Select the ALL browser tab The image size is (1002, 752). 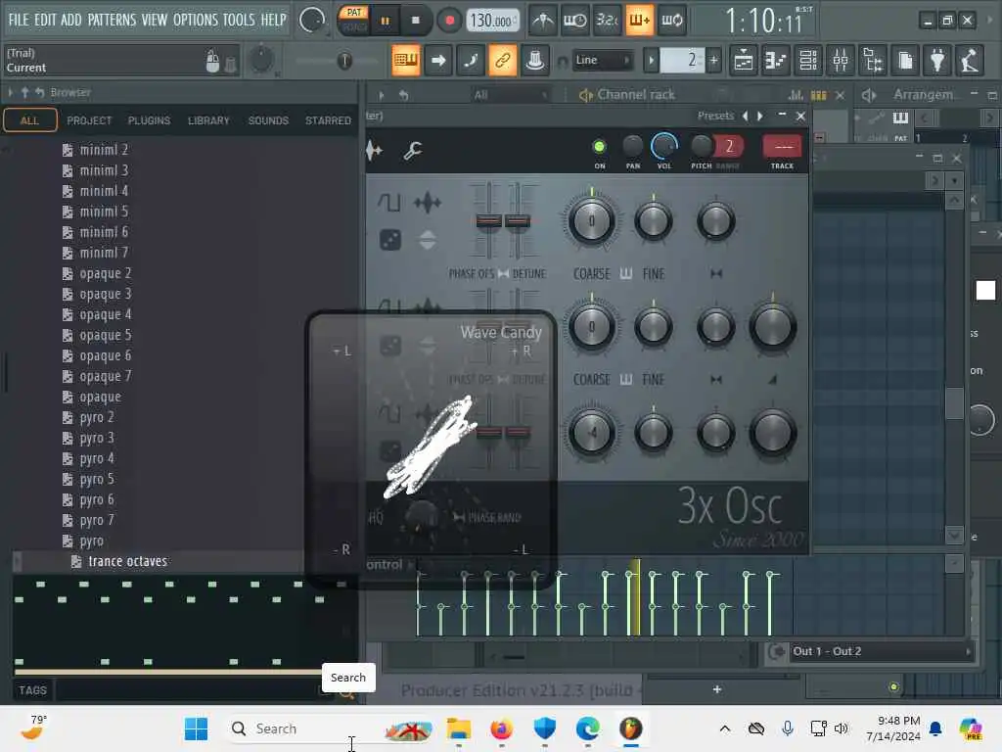pos(29,120)
